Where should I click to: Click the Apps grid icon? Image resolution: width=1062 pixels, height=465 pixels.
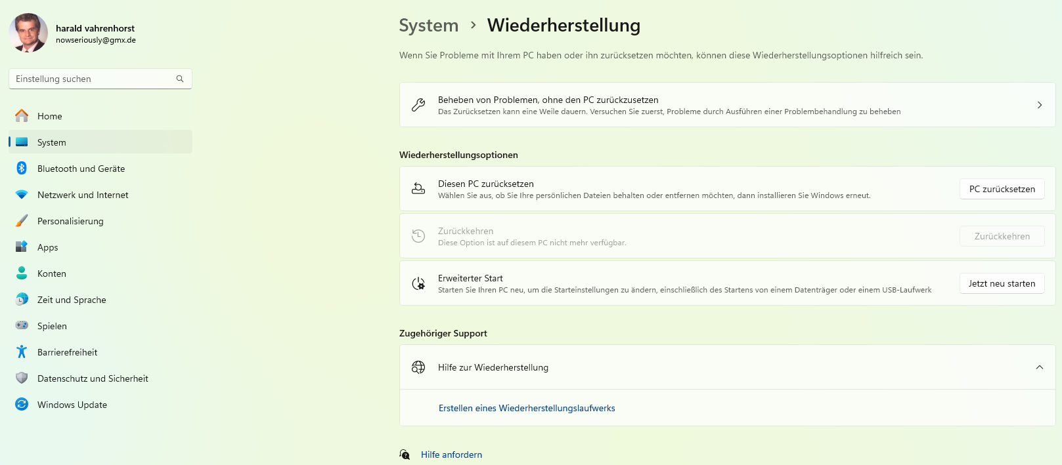(22, 247)
